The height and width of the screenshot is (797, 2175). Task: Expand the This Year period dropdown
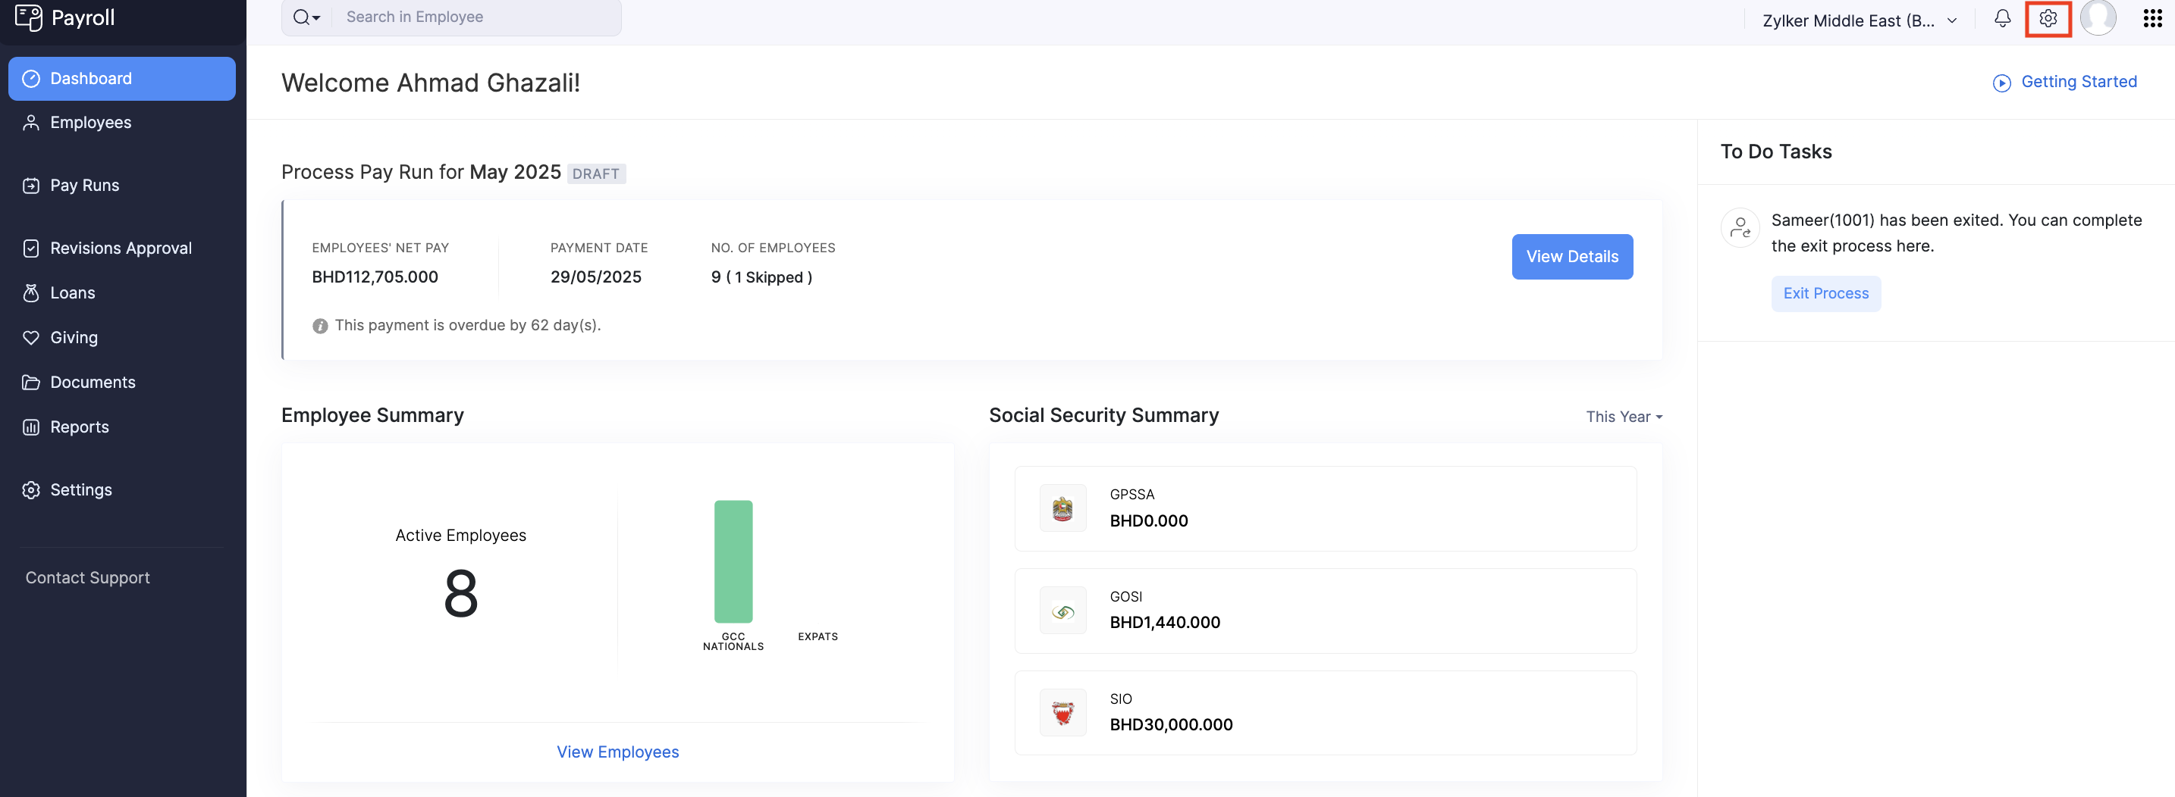[x=1623, y=417]
